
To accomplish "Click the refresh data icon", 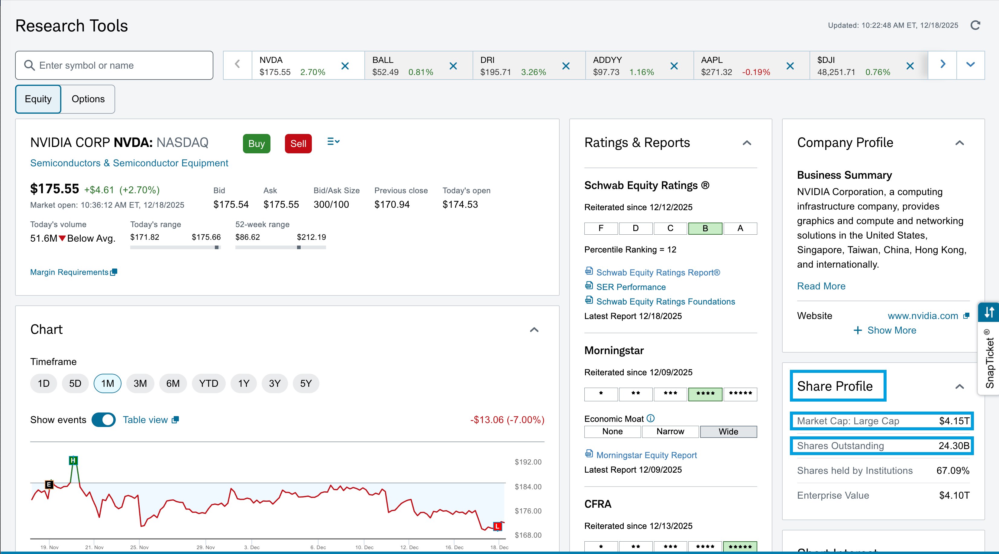I will [x=975, y=25].
